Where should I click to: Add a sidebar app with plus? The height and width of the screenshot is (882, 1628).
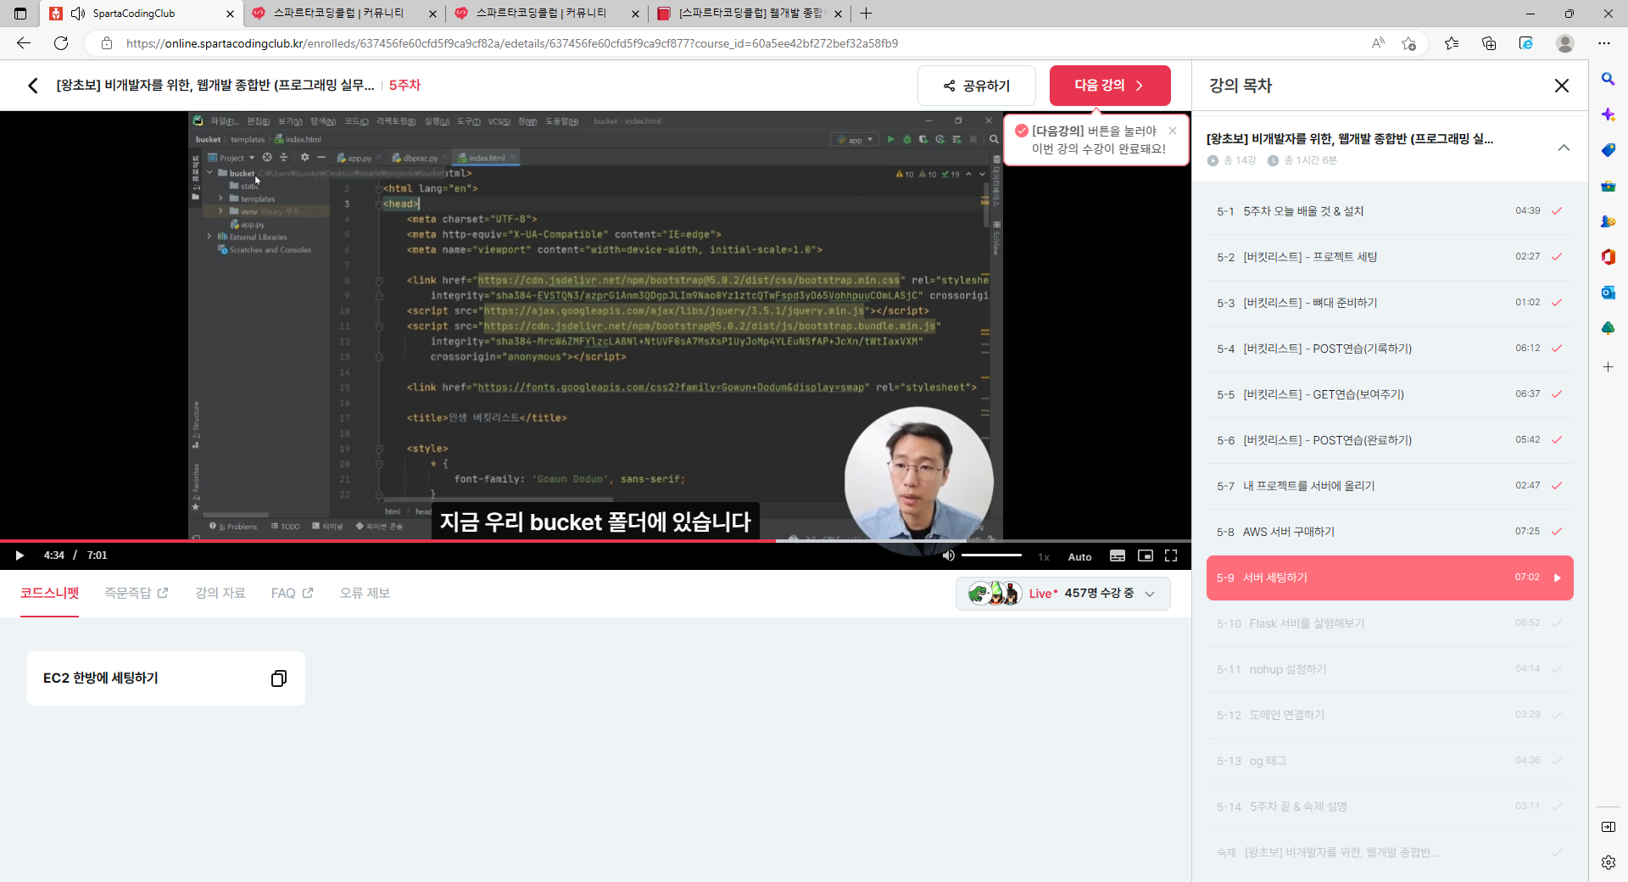point(1608,367)
